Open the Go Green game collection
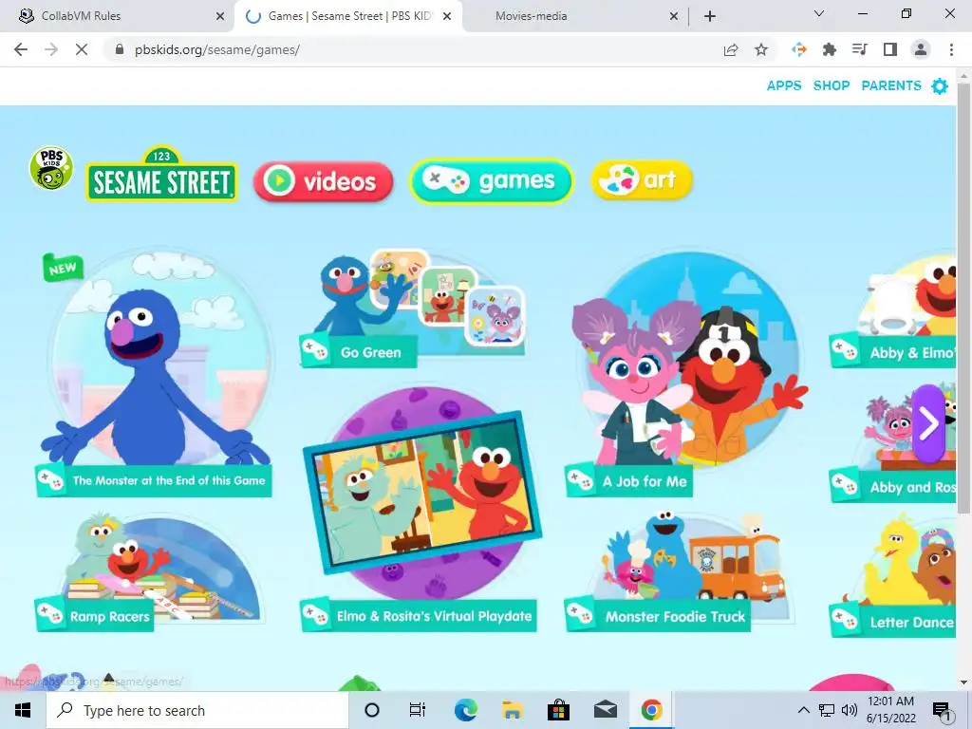Viewport: 972px width, 729px height. 412,308
